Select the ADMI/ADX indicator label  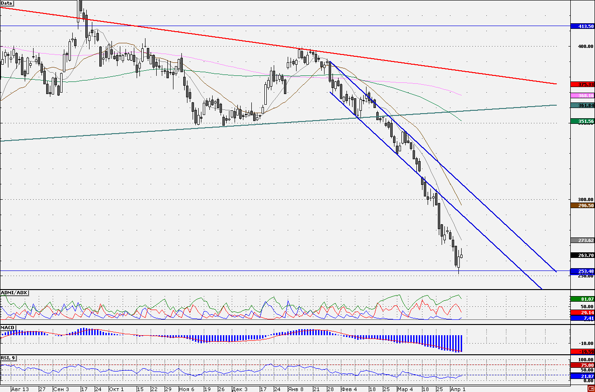(x=14, y=292)
